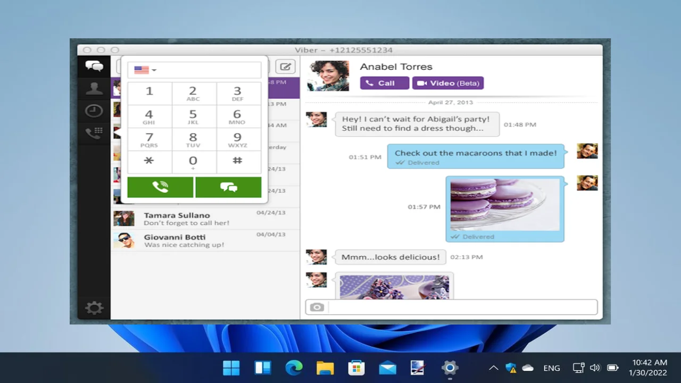The width and height of the screenshot is (681, 383).
Task: Open the Giovanni Botti conversation
Action: click(205, 240)
